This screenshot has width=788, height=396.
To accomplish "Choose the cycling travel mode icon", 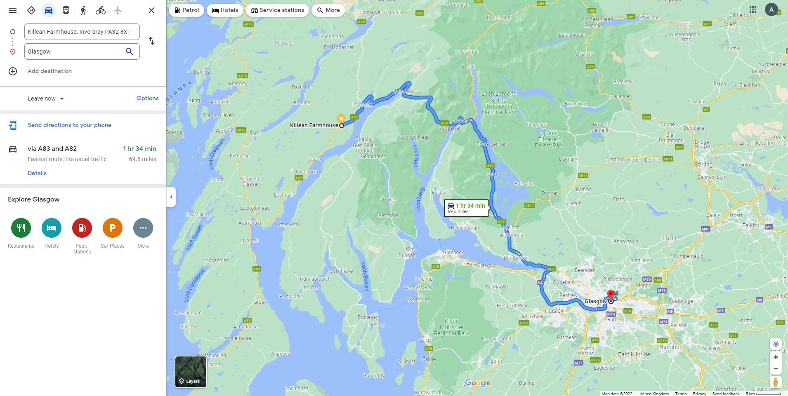I will [x=101, y=10].
